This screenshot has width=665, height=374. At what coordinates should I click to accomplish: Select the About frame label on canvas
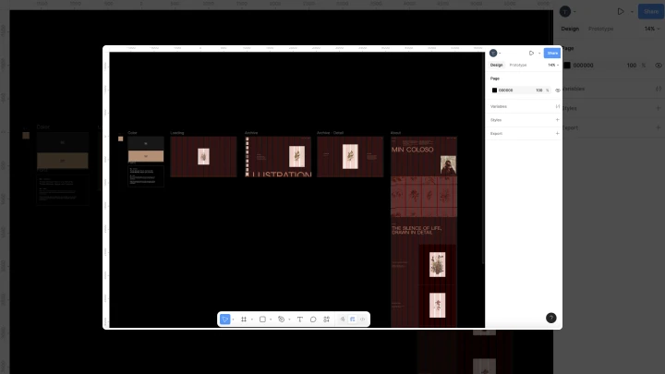(x=395, y=133)
